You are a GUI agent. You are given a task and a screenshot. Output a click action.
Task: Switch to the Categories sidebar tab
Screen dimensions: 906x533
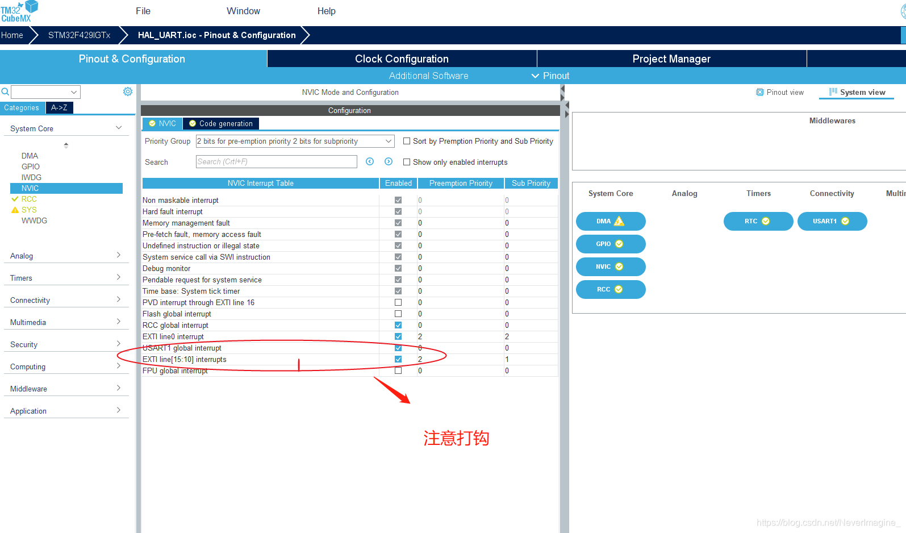point(22,107)
